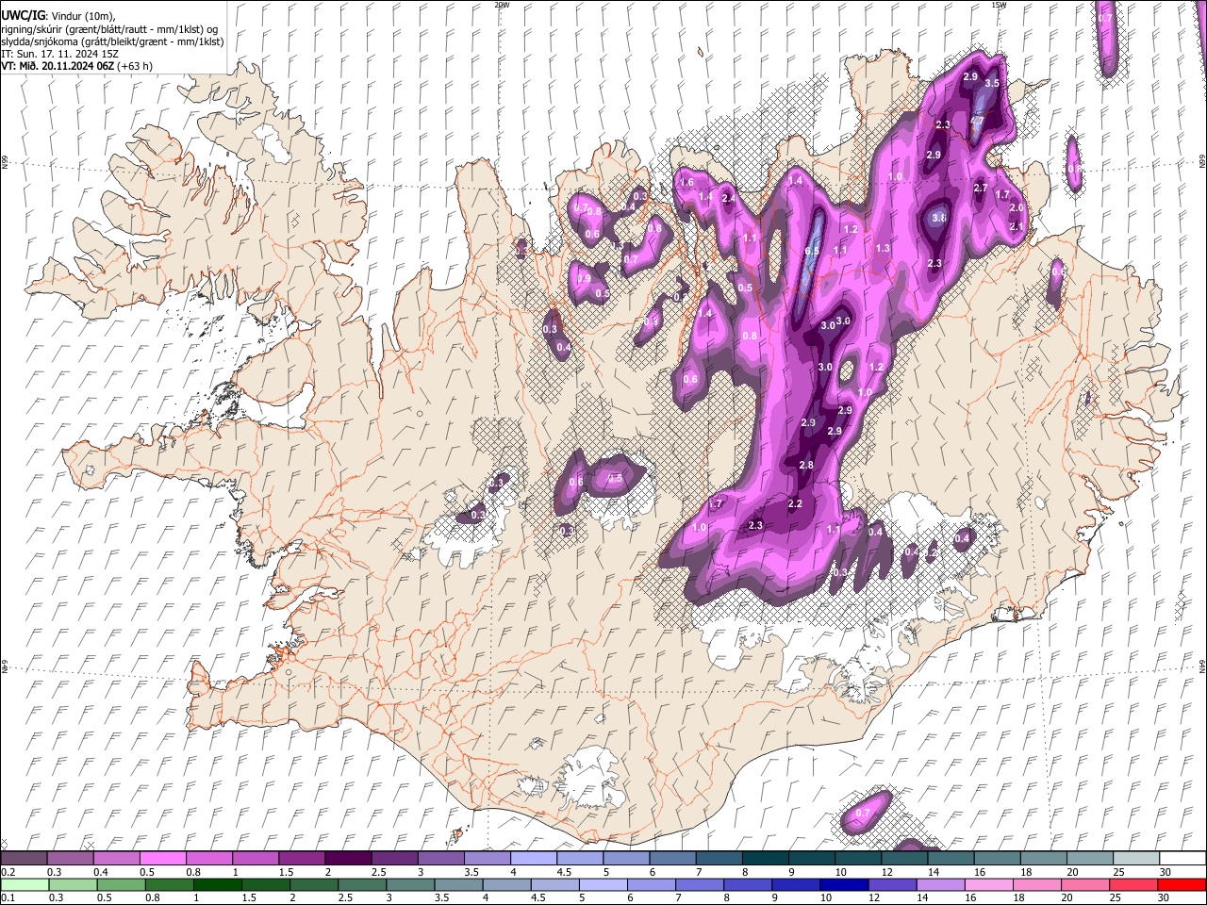The image size is (1207, 905).
Task: Click the 2.0 value on the east coast
Action: point(1017,207)
